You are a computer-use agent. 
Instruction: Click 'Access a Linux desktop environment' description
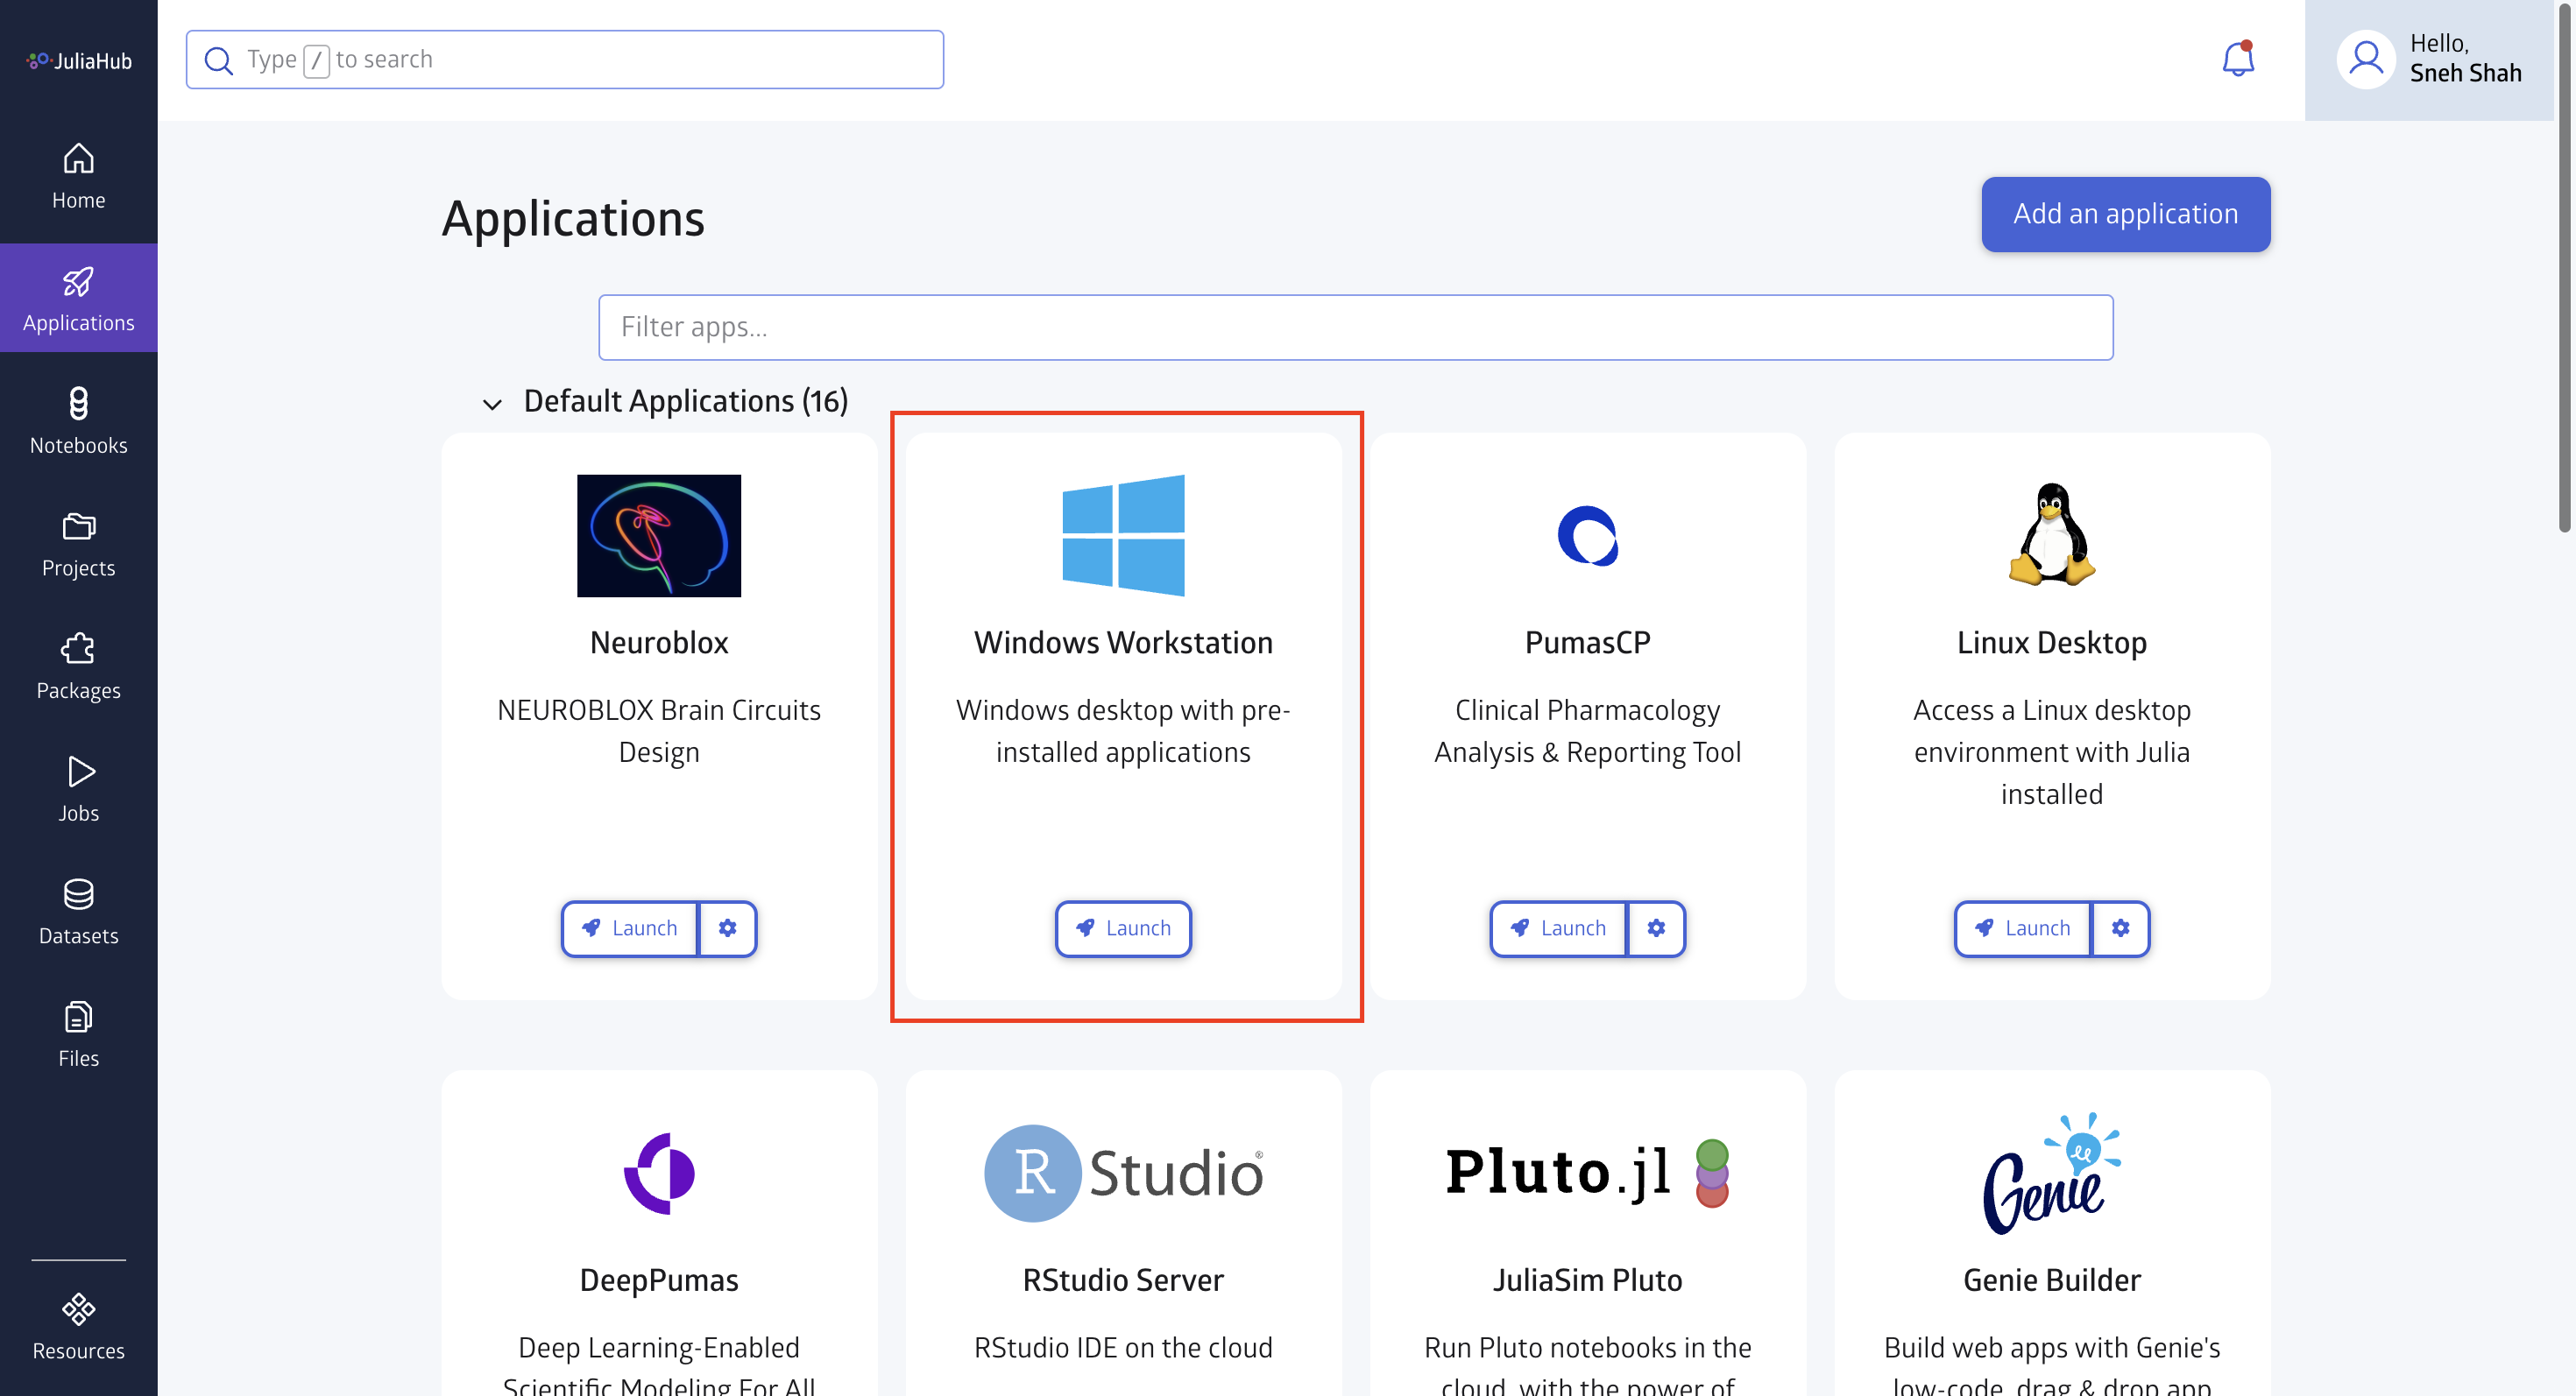coord(2052,751)
